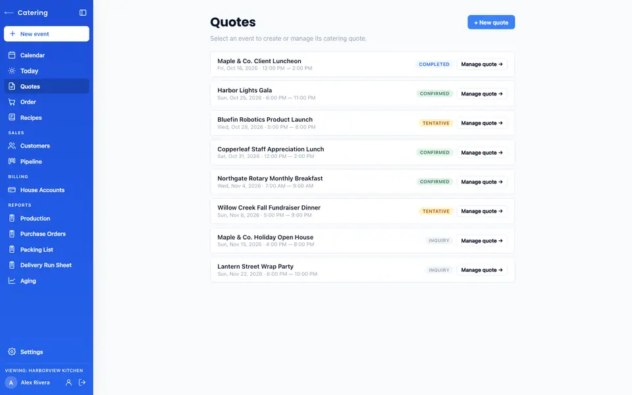Click CONFIRMED badge on Copperleaf Staff row
Viewport: 632px width, 395px height.
434,152
